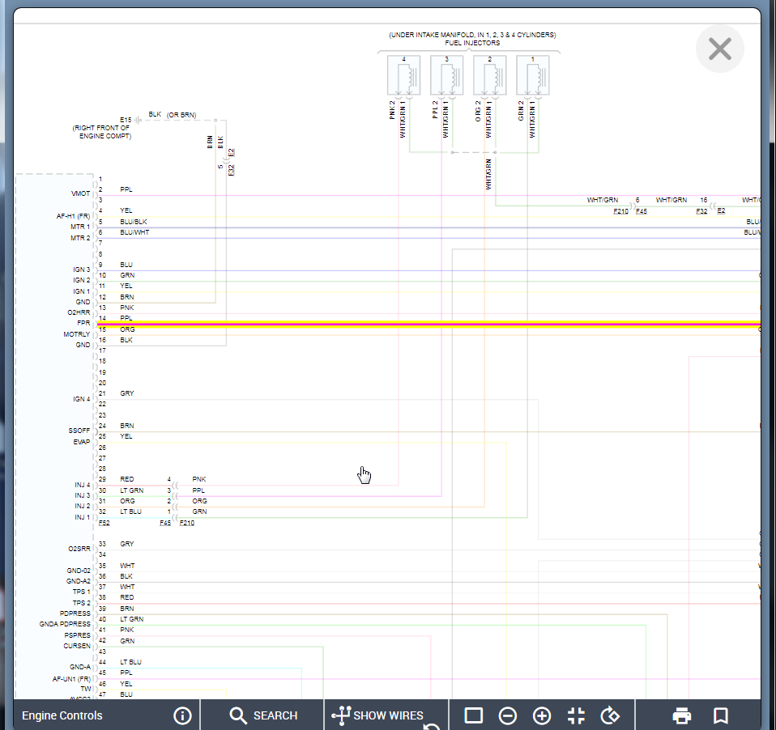Viewport: 776px width, 730px height.
Task: Click the INJ 4 pin label
Action: 83,485
